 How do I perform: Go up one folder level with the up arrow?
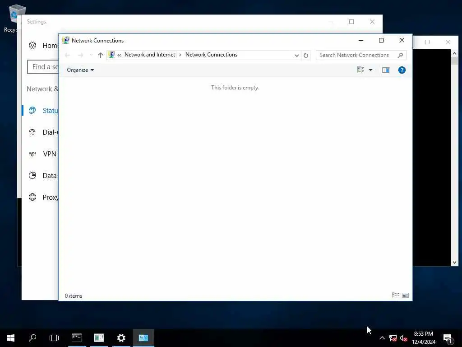[101, 55]
